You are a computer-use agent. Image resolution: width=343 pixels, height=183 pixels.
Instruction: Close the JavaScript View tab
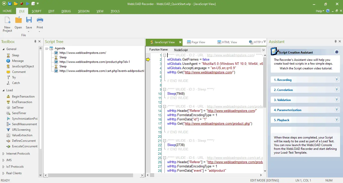[x=180, y=42]
